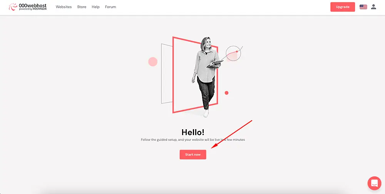Visit the Forum link in navigation
385x194 pixels.
pos(110,7)
